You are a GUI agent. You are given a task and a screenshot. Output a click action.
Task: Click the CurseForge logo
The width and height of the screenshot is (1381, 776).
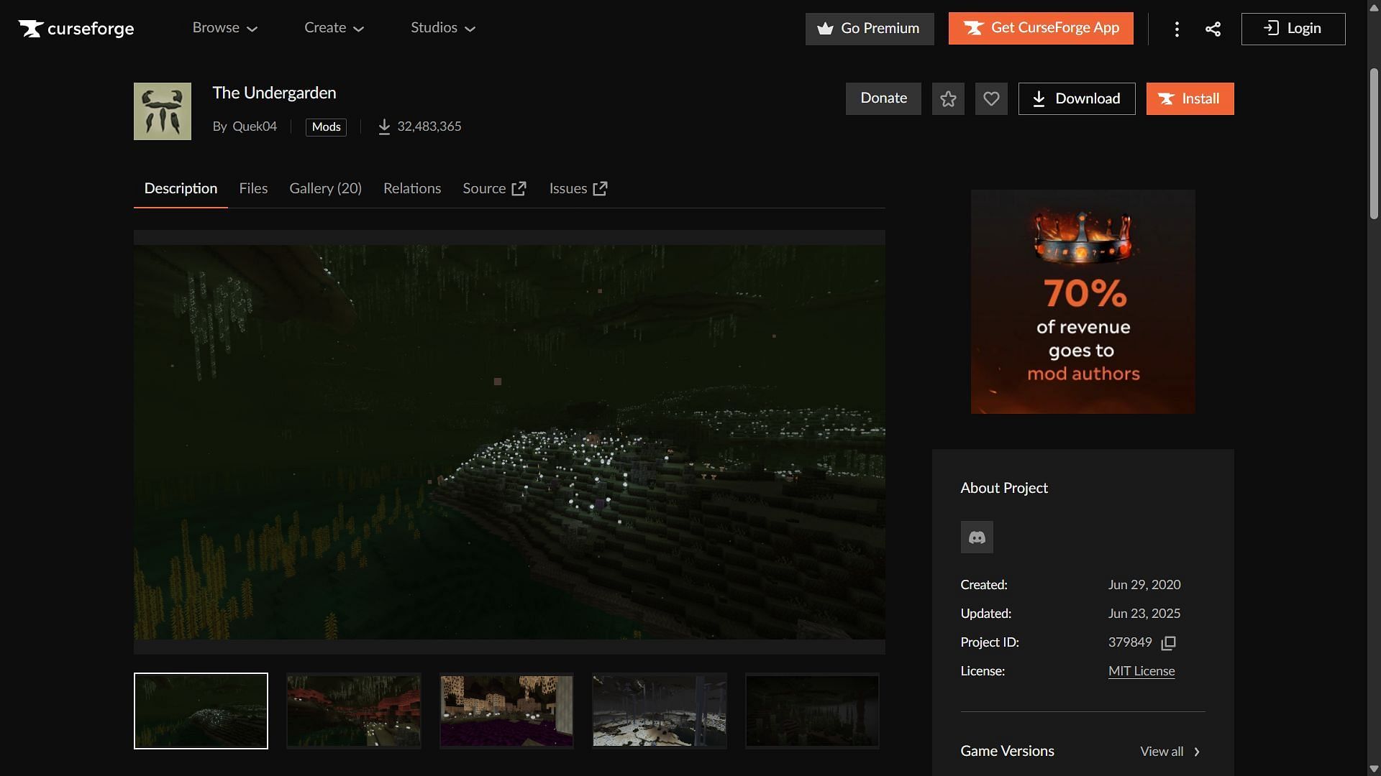76,28
